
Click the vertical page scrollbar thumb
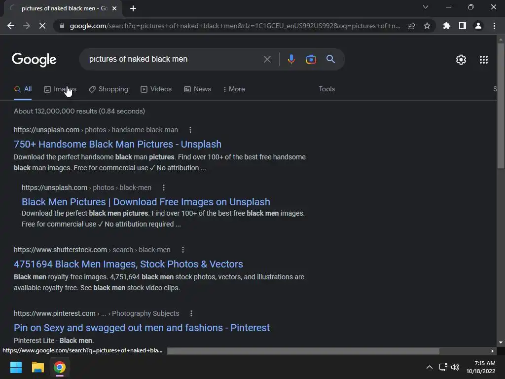point(501,106)
